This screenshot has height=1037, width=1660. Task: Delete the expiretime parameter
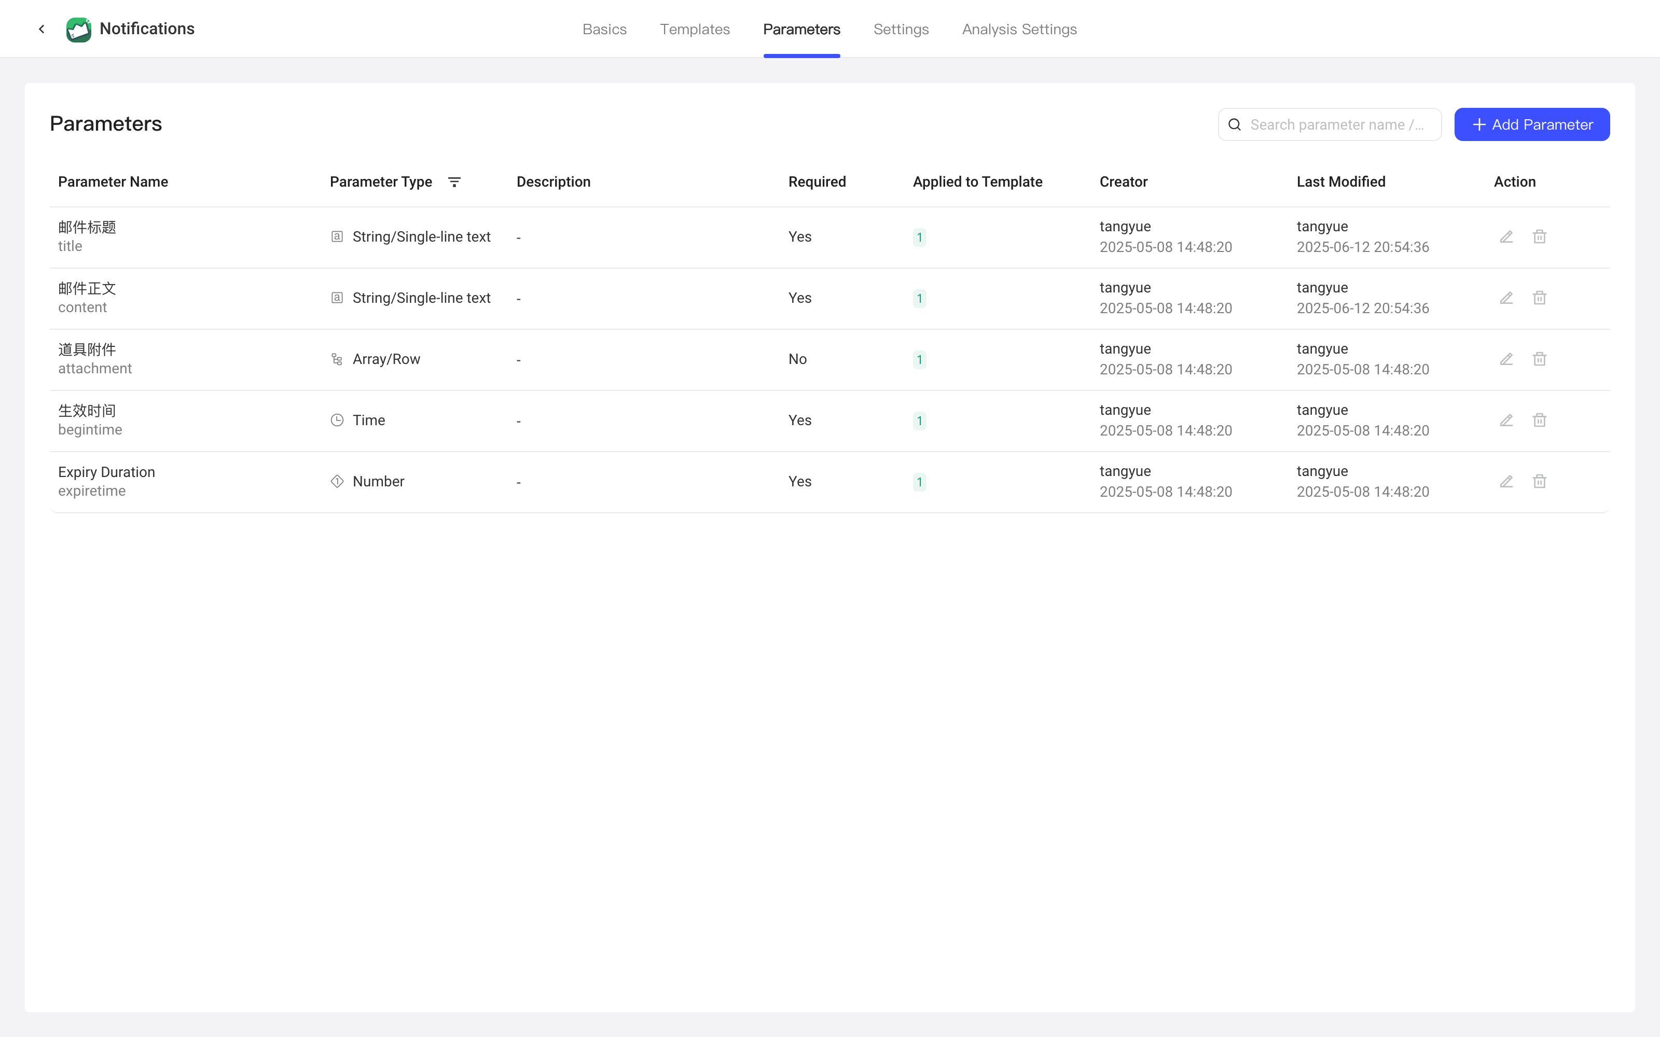tap(1539, 482)
